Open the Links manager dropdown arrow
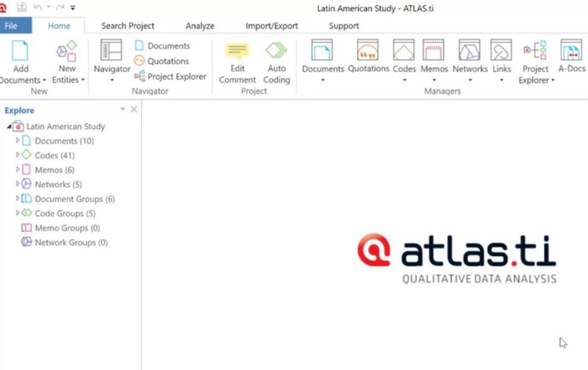 (501, 80)
